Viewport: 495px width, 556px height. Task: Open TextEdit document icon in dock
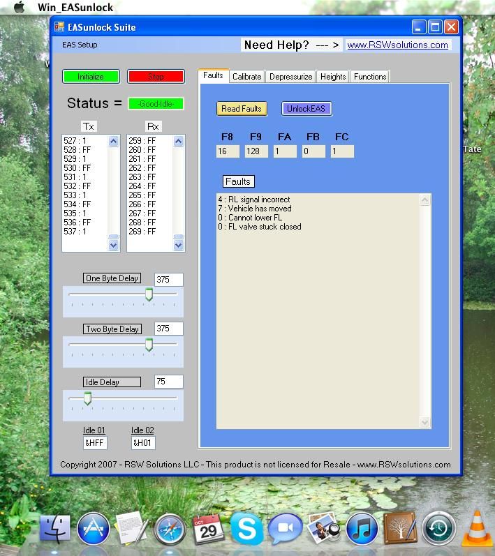pyautogui.click(x=131, y=528)
